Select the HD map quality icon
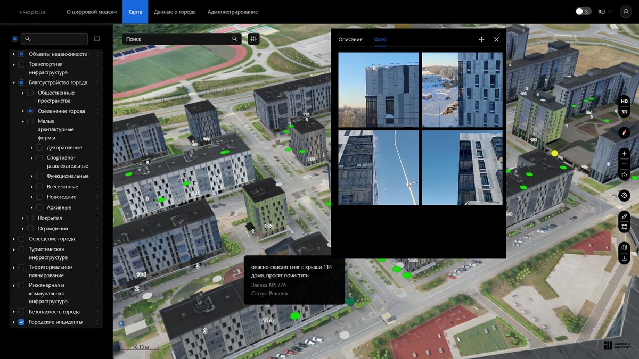639x359 pixels. (624, 101)
